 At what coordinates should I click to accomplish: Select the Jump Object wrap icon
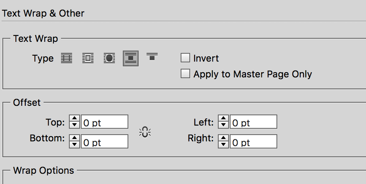click(131, 59)
